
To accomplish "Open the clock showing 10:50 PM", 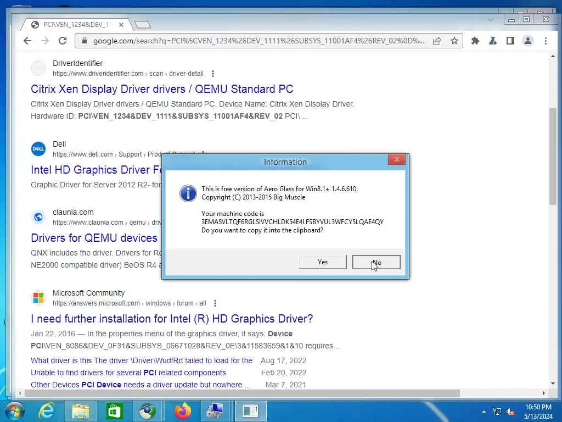I will [x=538, y=412].
